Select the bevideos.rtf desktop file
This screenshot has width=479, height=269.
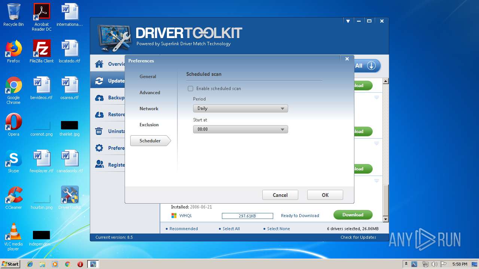42,88
